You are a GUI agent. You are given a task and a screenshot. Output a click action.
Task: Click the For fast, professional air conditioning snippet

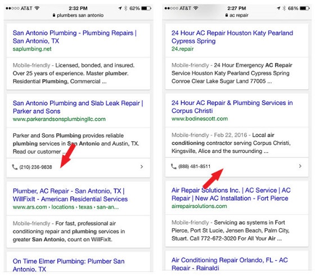(x=69, y=232)
